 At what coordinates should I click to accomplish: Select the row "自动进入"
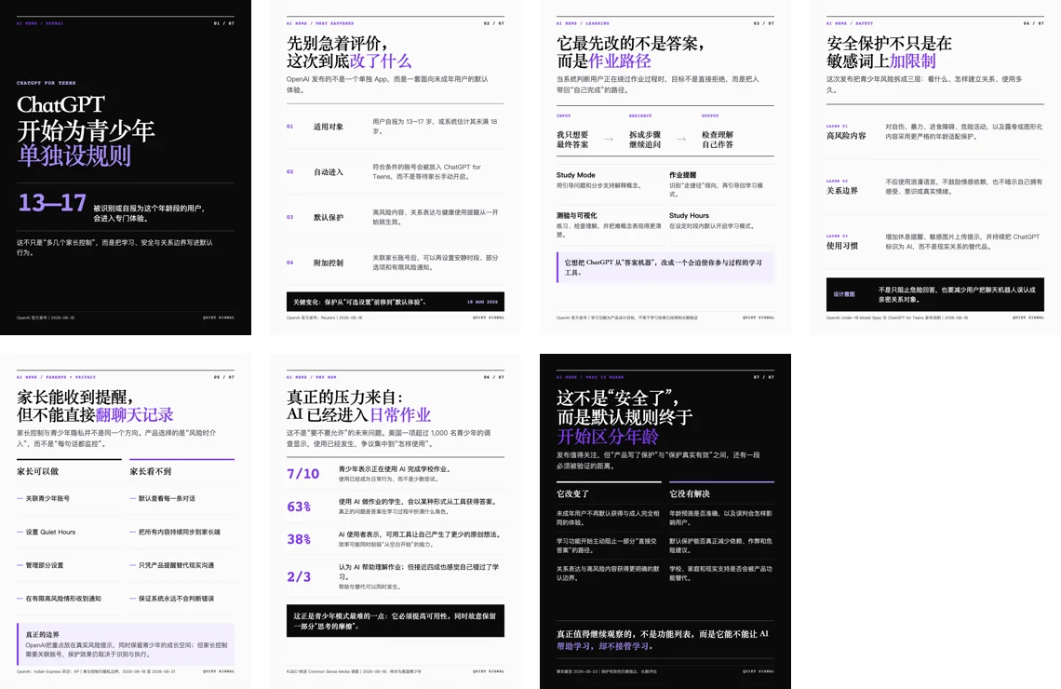396,172
